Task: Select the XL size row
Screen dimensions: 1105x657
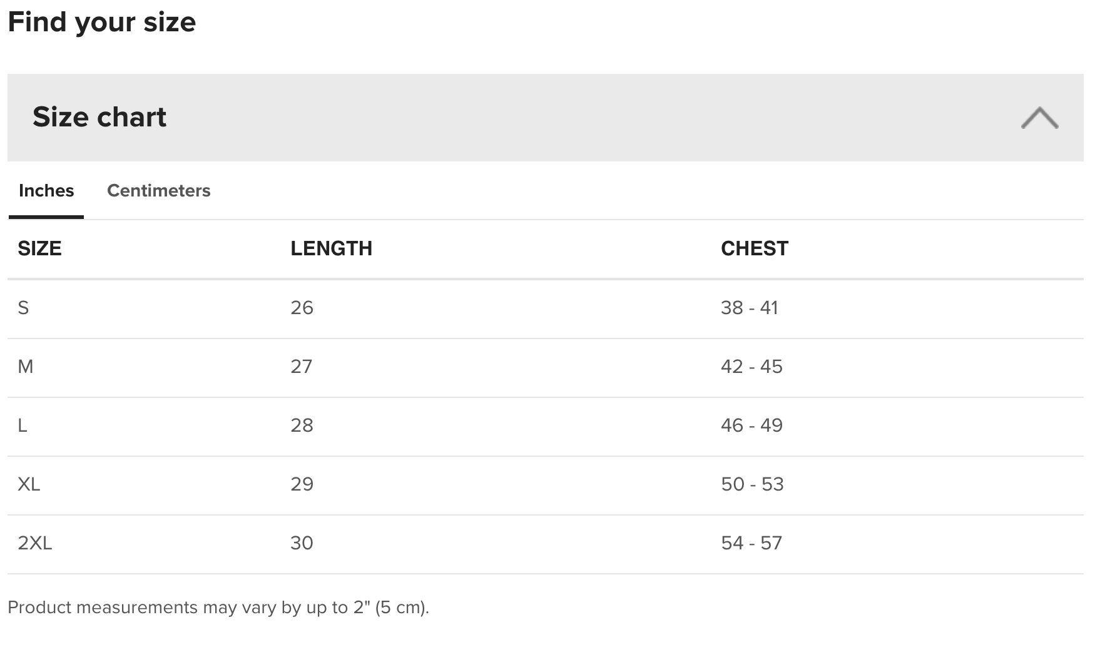Action: 545,486
